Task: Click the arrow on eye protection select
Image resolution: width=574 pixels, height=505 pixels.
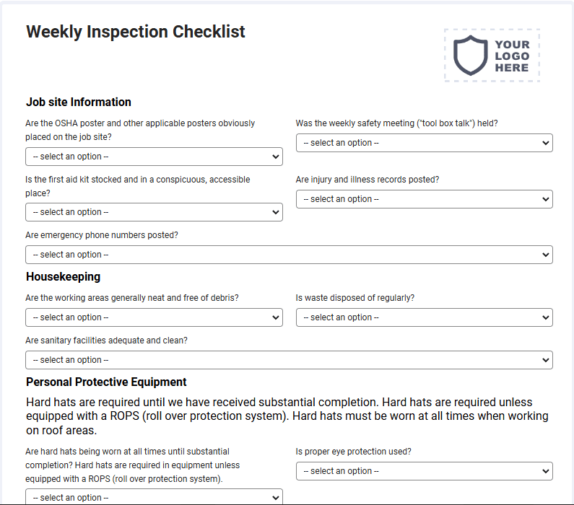Action: point(545,471)
